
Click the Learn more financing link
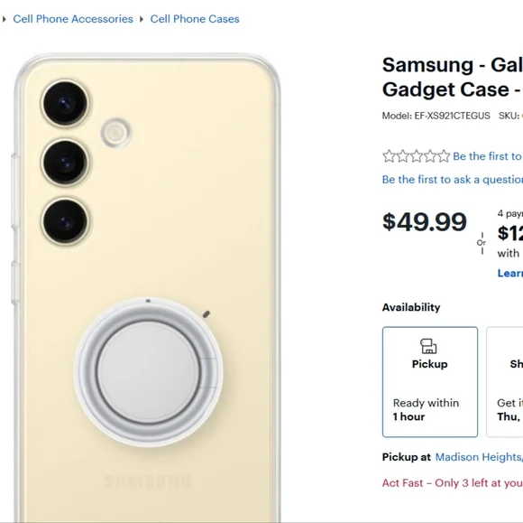click(x=510, y=273)
